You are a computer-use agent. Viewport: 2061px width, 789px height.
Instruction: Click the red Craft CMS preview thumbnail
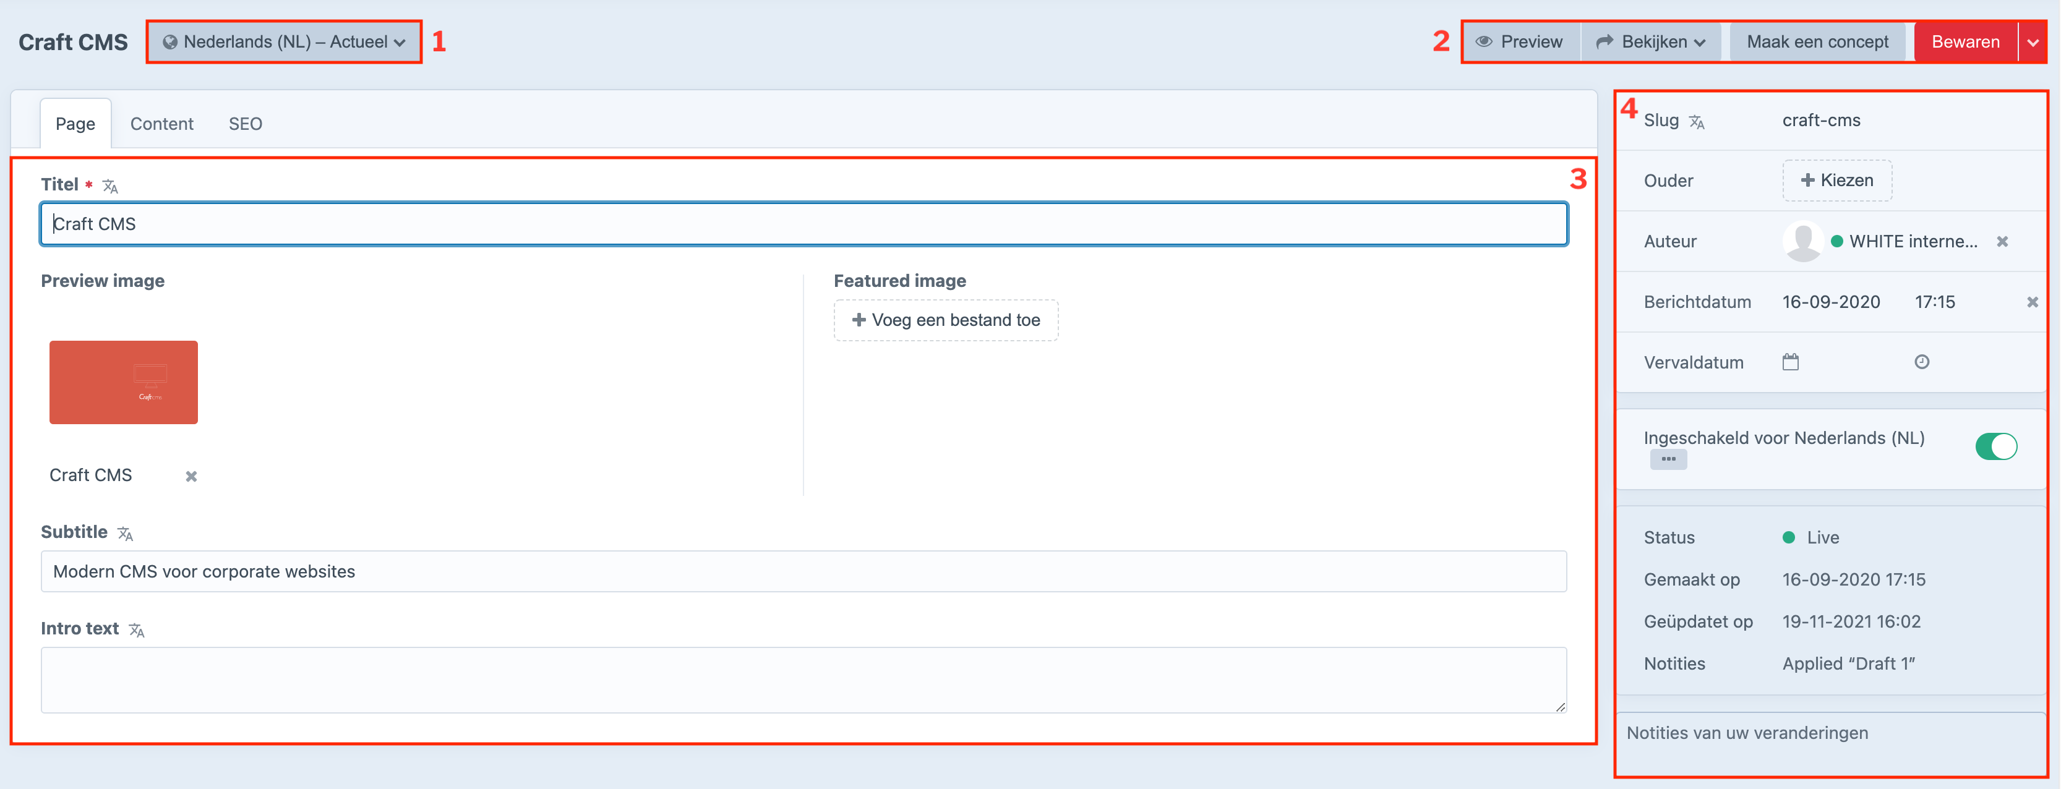click(123, 383)
